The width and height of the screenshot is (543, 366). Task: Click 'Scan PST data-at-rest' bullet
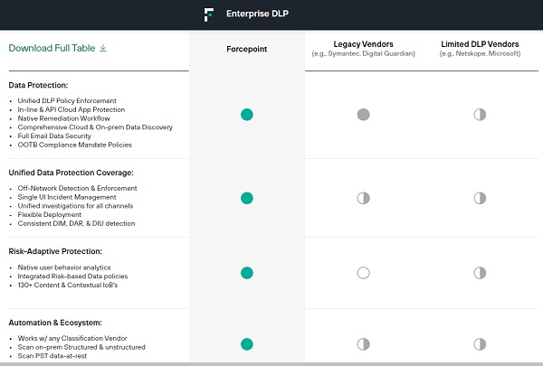(x=52, y=356)
